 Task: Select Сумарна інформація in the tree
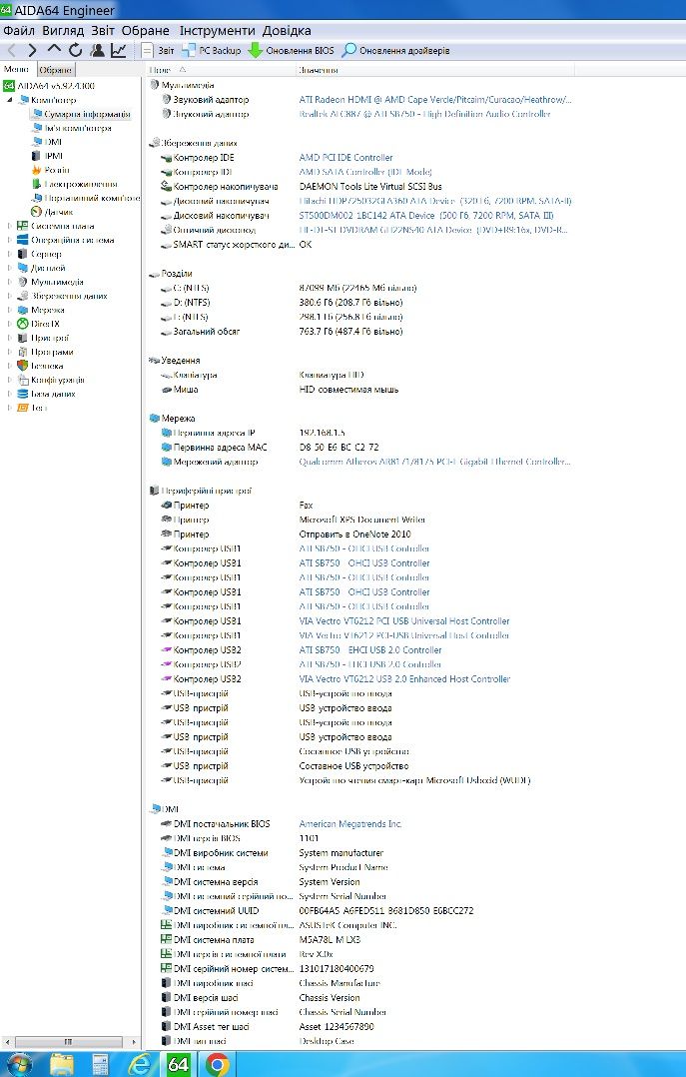tap(81, 114)
